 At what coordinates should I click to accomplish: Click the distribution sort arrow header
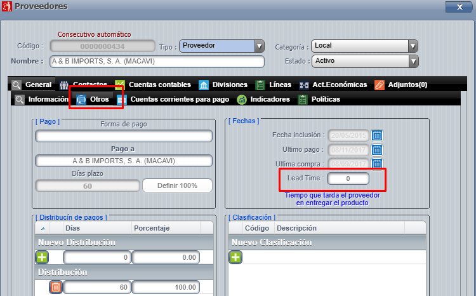[x=43, y=228]
